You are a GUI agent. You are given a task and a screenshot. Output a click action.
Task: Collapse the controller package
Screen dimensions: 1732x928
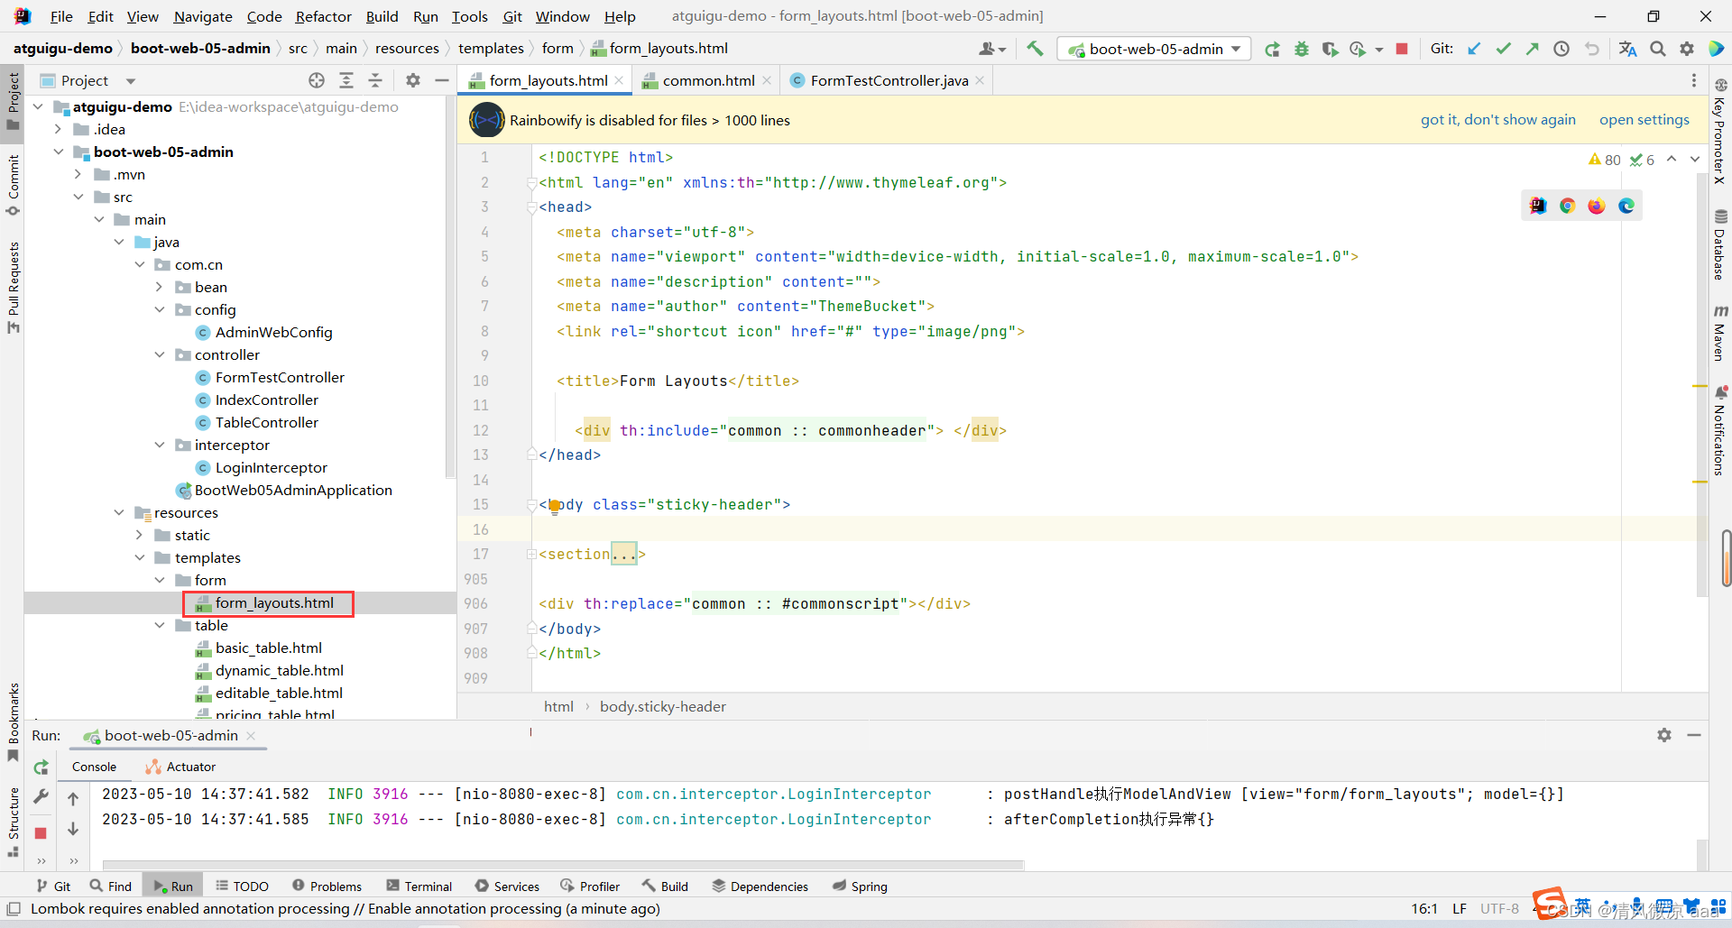160,354
